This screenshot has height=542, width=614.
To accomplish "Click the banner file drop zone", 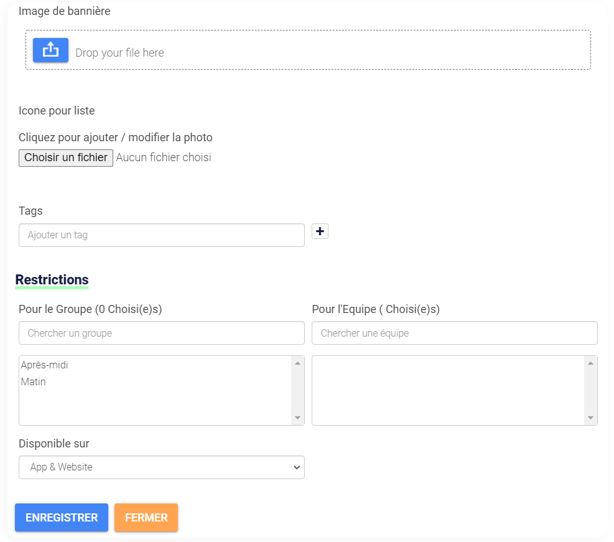I will pyautogui.click(x=308, y=50).
